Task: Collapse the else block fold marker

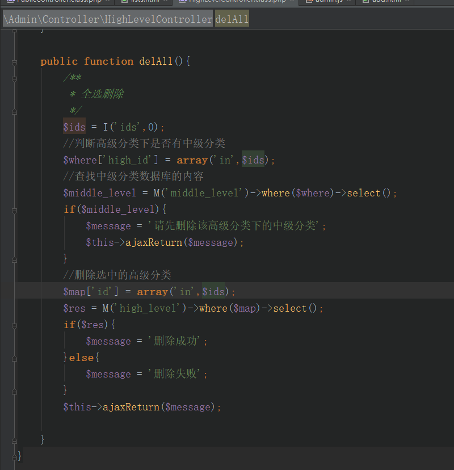Action: tap(14, 359)
